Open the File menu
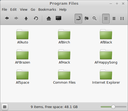 (5, 10)
